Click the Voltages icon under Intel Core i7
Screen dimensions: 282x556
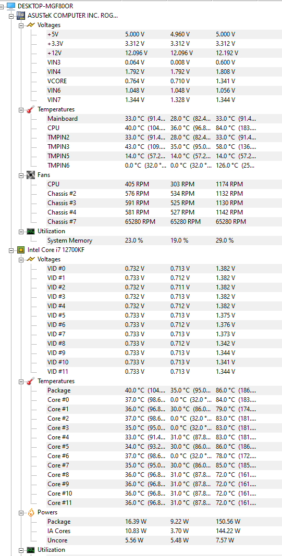(31, 259)
